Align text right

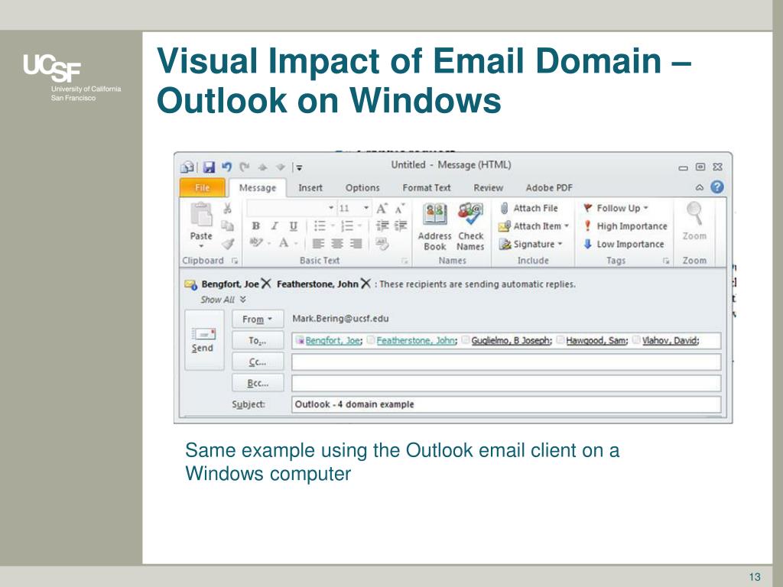pyautogui.click(x=356, y=244)
